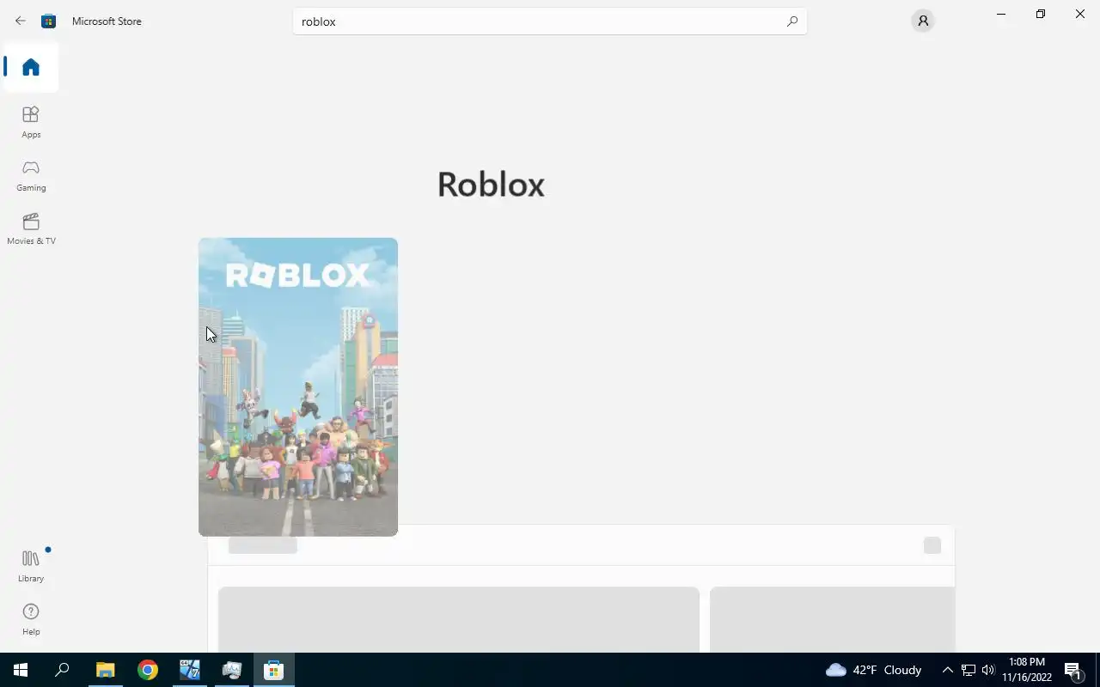Go to the Home tab in the sidebar
The image size is (1100, 687).
click(x=31, y=67)
